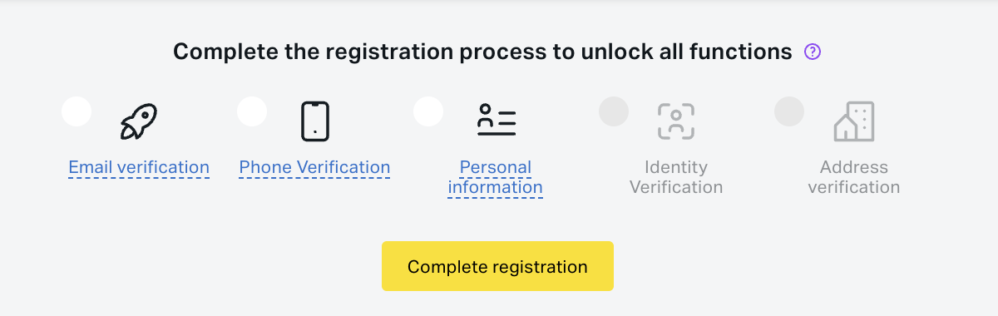Toggle the status circle beside Personal information icon

428,111
